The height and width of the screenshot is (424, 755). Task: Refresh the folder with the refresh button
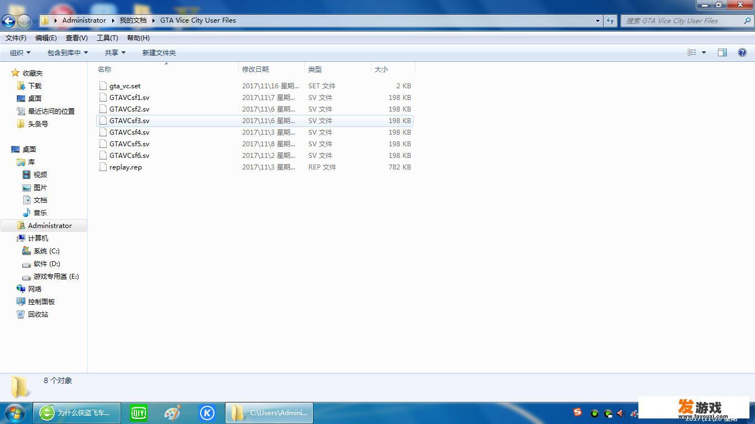[610, 20]
